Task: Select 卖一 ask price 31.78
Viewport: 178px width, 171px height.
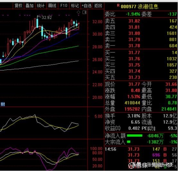Action: coord(134,46)
